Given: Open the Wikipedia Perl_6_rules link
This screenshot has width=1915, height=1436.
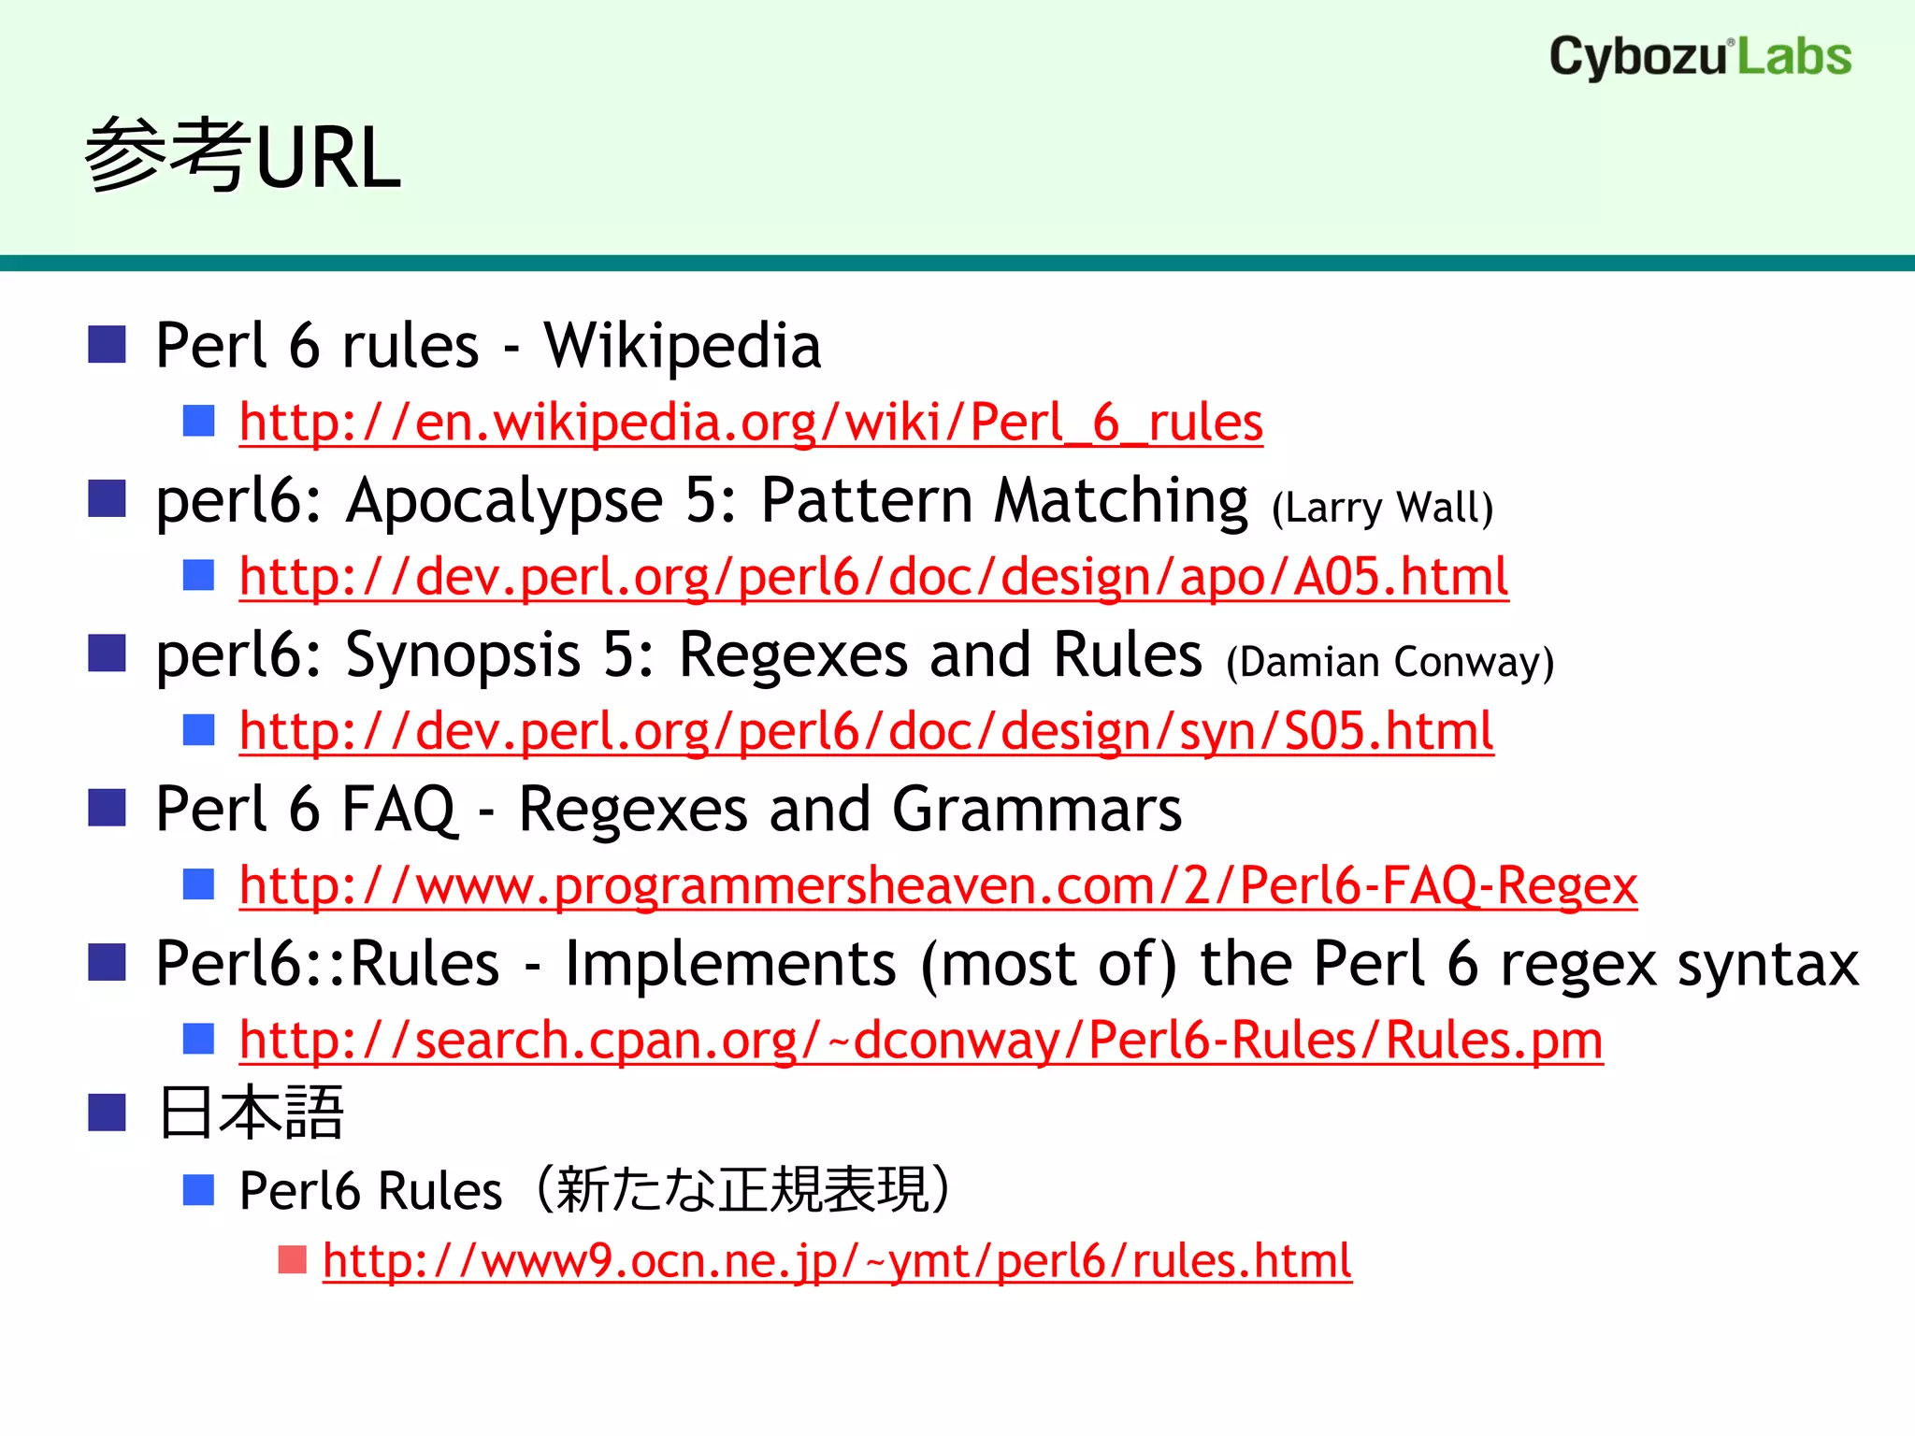Looking at the screenshot, I should pos(751,423).
